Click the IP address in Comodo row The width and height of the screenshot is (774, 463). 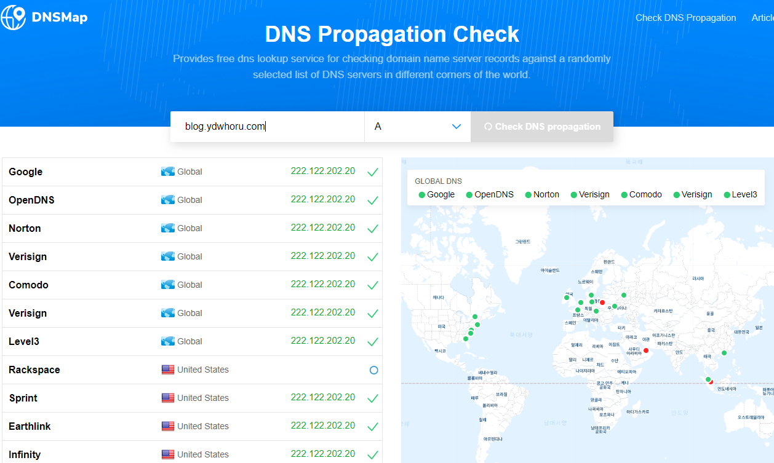click(323, 284)
